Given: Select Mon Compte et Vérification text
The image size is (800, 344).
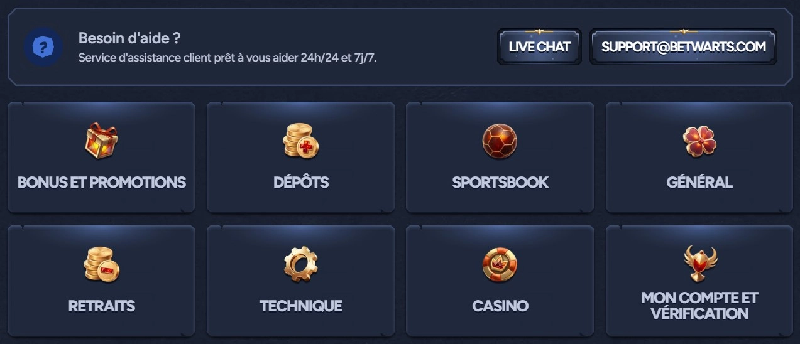Looking at the screenshot, I should click(699, 306).
